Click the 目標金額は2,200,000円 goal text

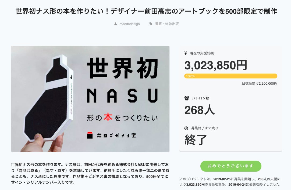(259, 84)
